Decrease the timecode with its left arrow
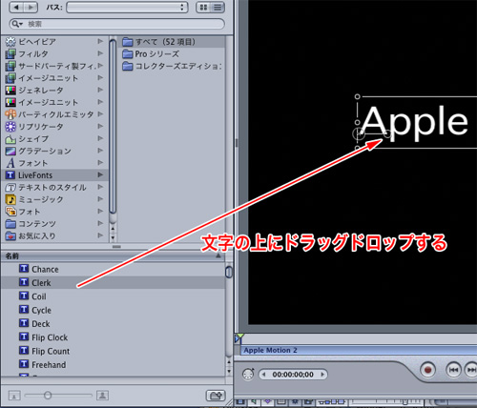477x408 pixels. [263, 375]
